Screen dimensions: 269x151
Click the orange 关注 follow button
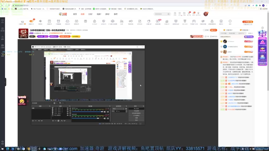(x=214, y=30)
